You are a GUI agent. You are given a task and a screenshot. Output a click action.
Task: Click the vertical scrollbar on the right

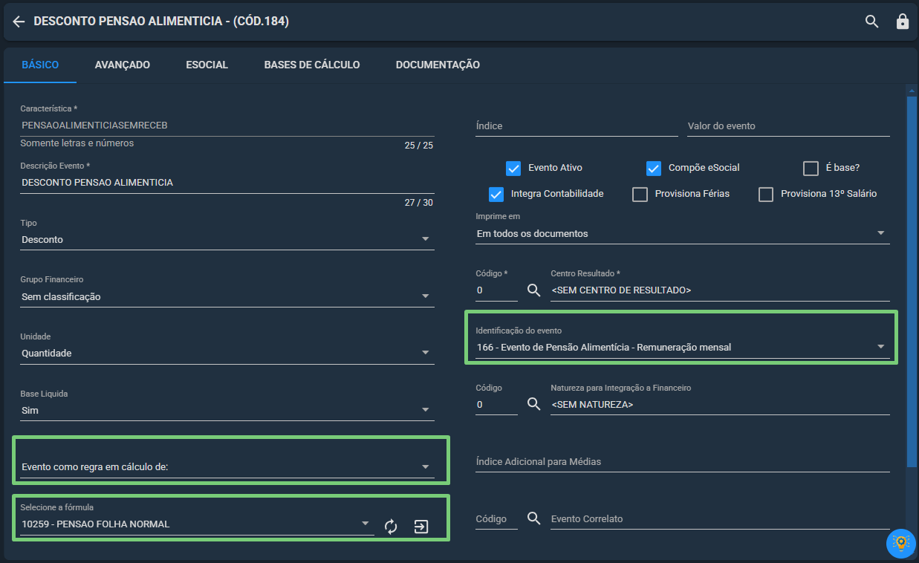tap(912, 282)
